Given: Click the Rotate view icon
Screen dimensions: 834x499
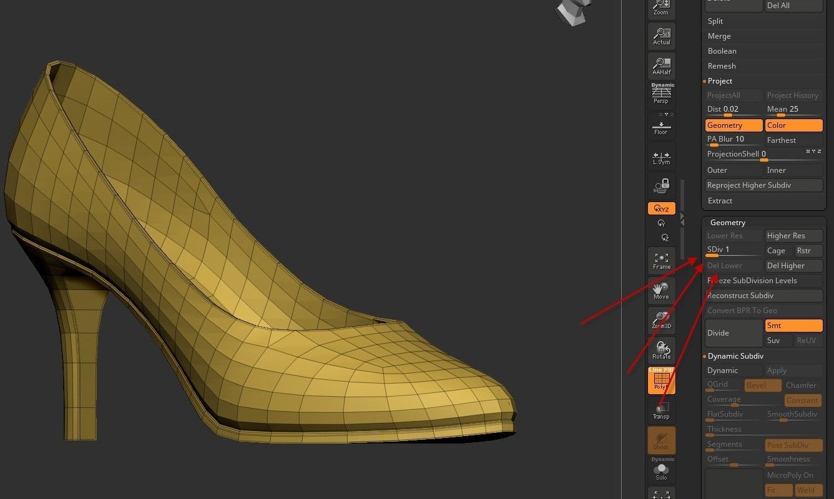Looking at the screenshot, I should (x=661, y=351).
